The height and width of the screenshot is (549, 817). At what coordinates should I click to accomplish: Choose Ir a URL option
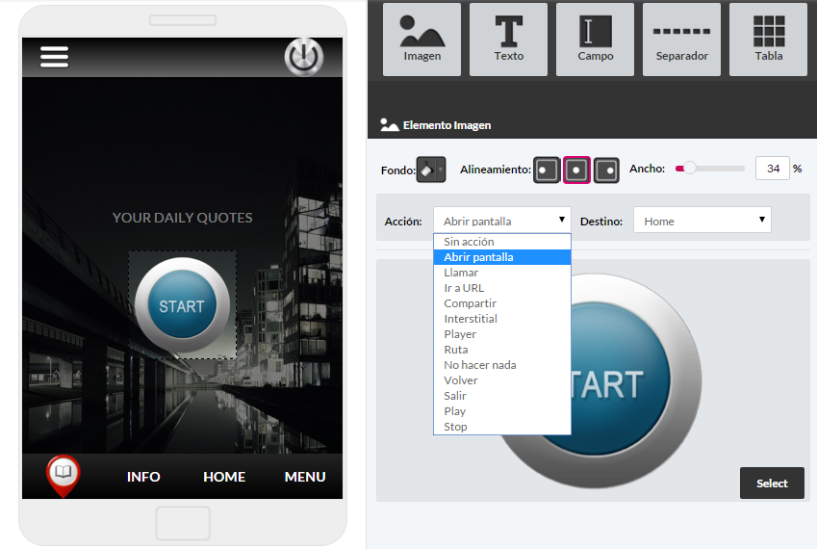(x=502, y=288)
